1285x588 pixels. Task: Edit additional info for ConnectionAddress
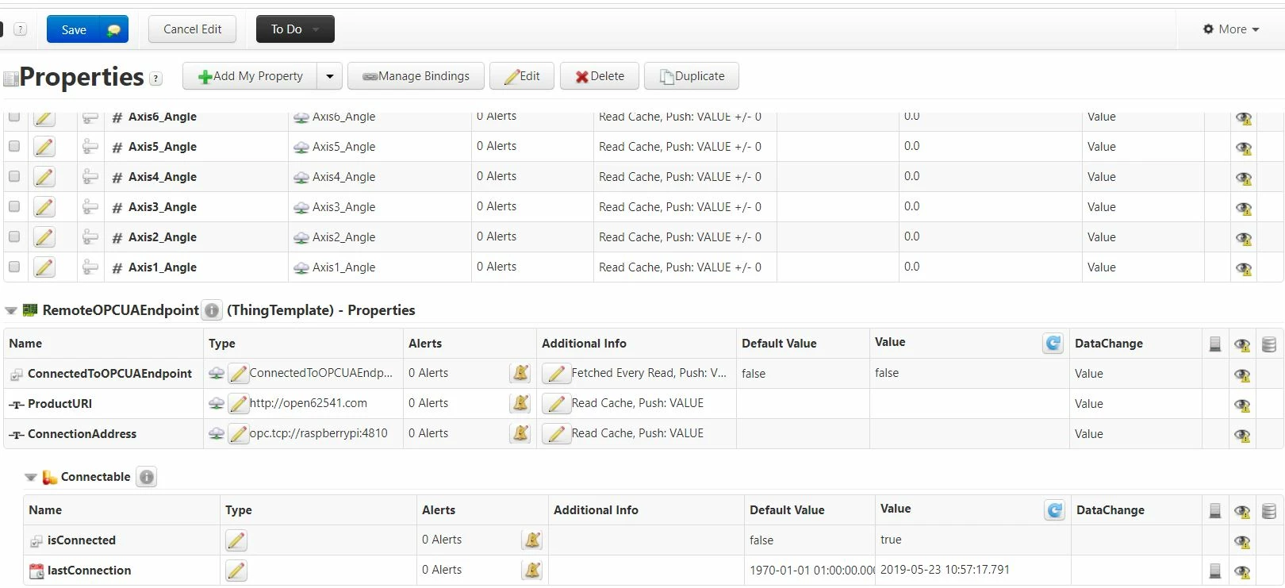click(557, 433)
